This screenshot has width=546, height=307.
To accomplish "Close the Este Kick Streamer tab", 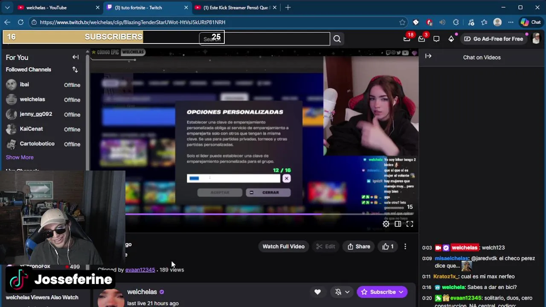I will 275,7.
